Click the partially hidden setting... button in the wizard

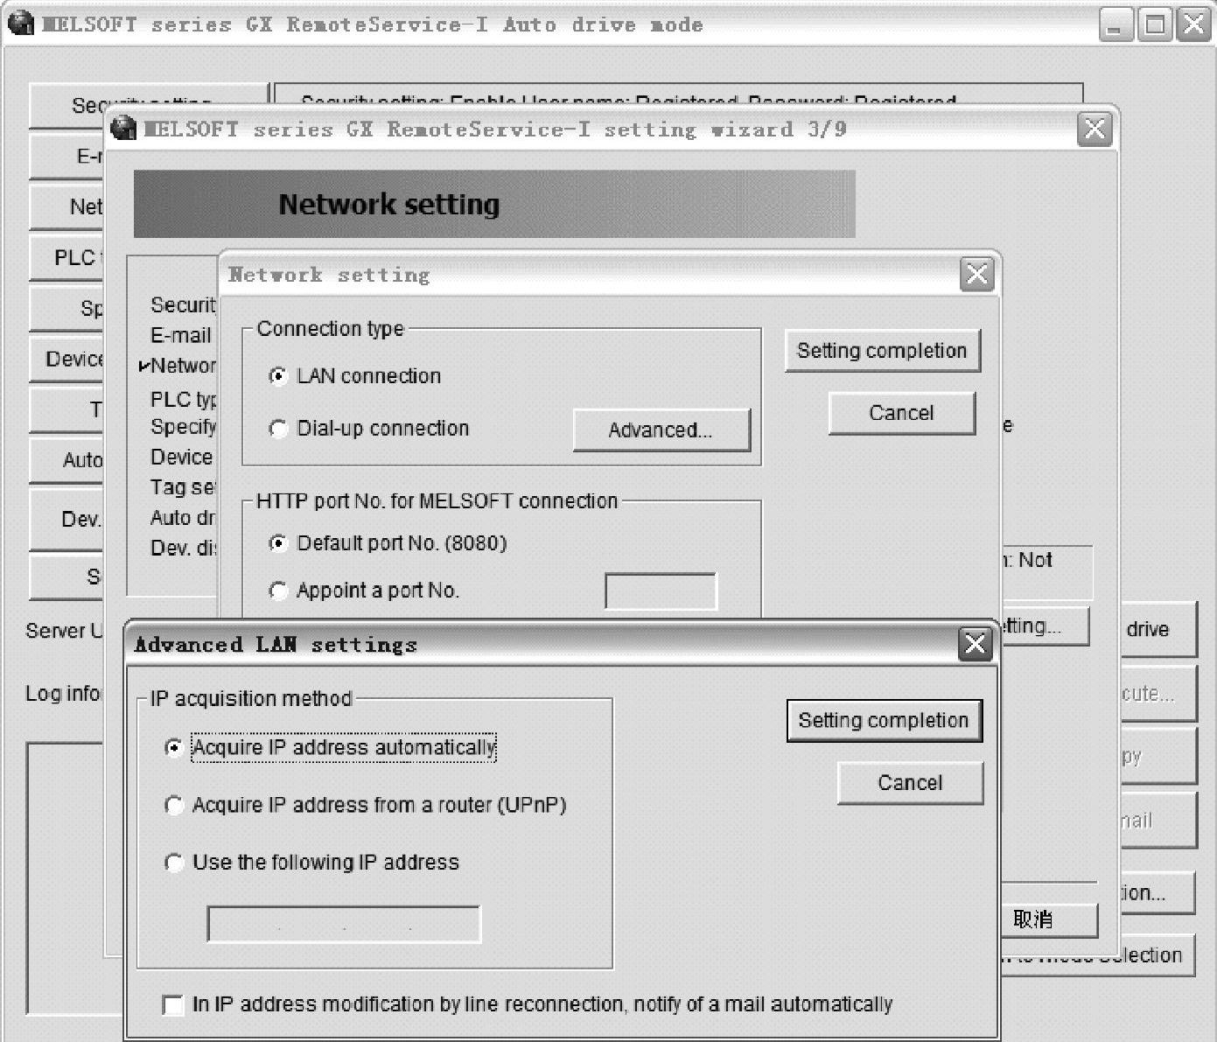(1044, 626)
